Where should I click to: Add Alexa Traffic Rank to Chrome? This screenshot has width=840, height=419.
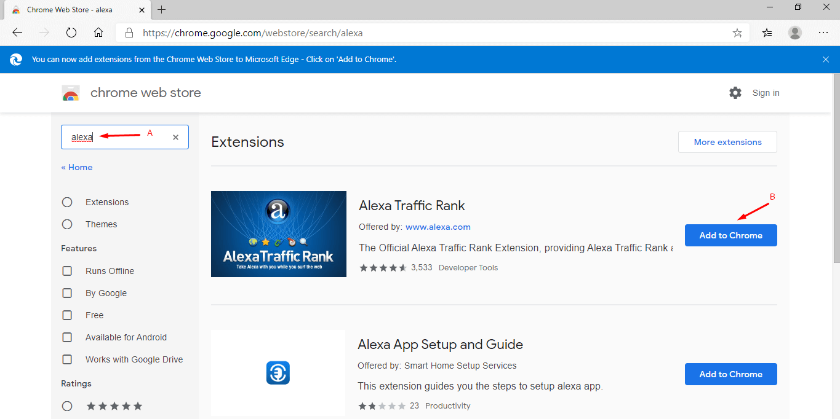click(731, 235)
